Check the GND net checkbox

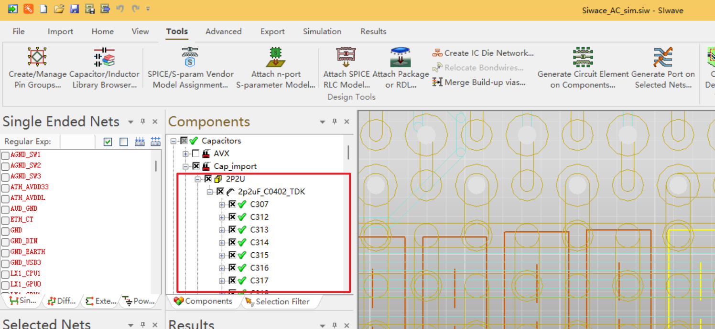[5, 231]
